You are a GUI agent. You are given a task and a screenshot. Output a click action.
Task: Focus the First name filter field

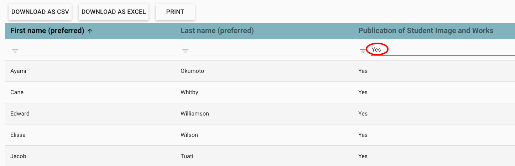[99, 50]
